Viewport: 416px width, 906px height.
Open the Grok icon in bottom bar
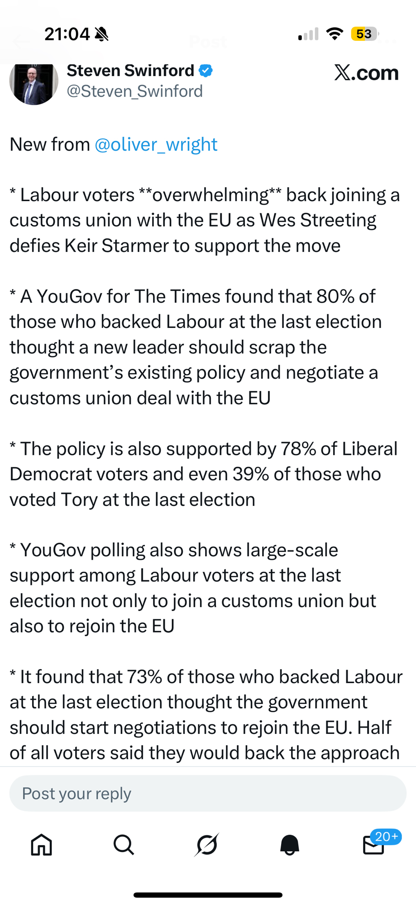pyautogui.click(x=207, y=845)
